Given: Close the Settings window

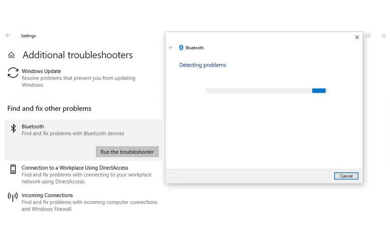Looking at the screenshot, I should pos(384,35).
